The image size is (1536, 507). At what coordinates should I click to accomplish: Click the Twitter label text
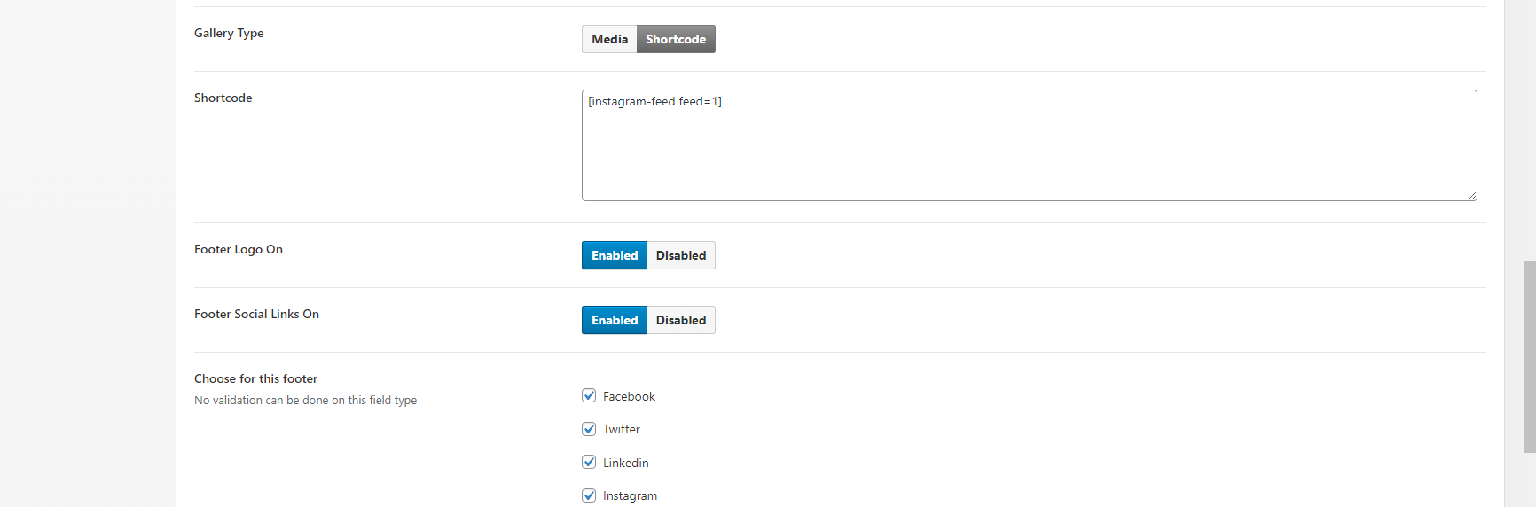point(621,430)
